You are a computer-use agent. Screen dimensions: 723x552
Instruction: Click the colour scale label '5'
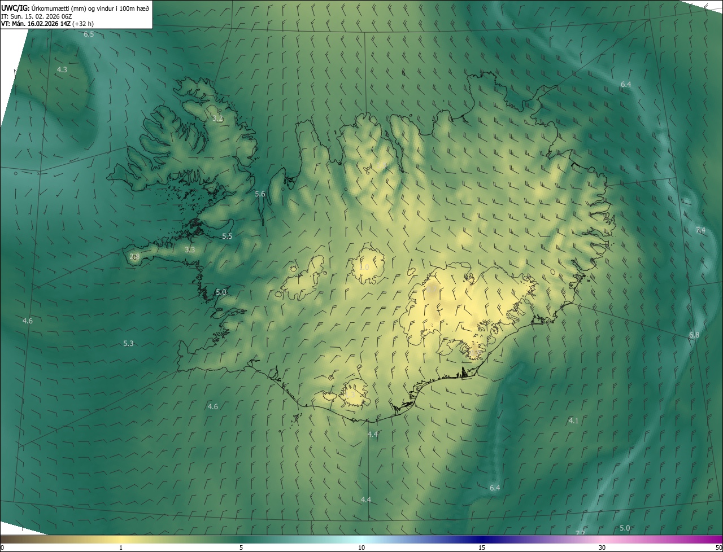click(241, 547)
